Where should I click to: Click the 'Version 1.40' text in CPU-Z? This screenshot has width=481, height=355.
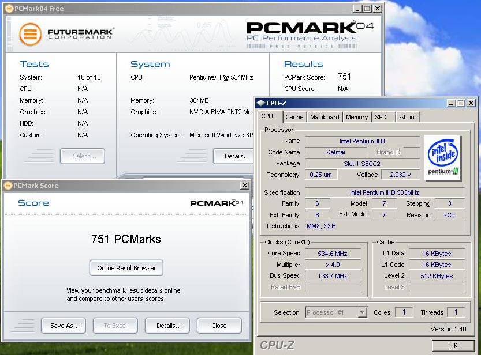448,329
